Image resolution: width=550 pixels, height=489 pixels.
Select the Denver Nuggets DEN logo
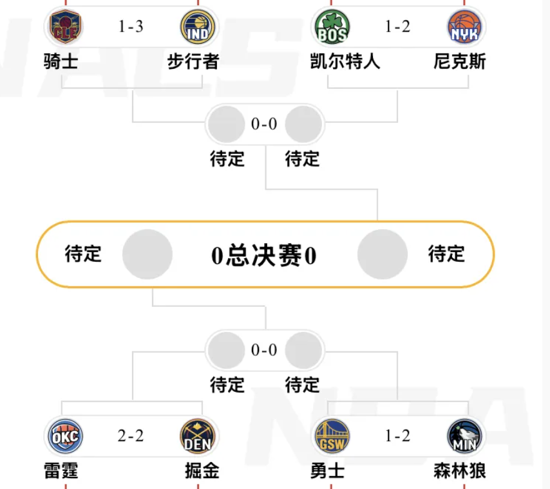[x=198, y=437]
